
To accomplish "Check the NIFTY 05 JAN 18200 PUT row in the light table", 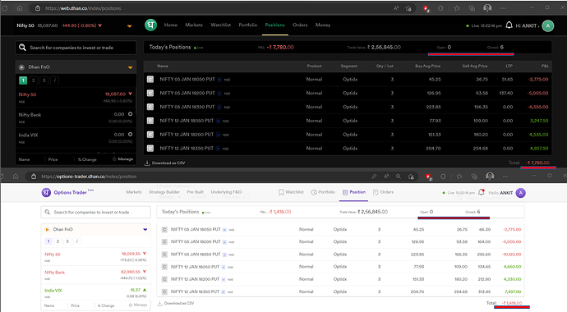I will (x=164, y=241).
